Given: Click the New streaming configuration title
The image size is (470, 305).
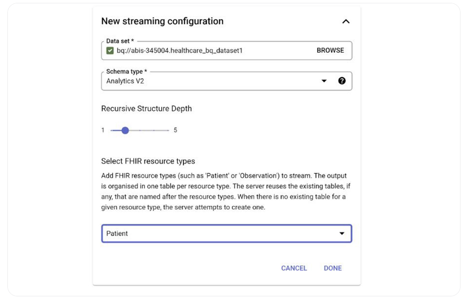Looking at the screenshot, I should 162,21.
